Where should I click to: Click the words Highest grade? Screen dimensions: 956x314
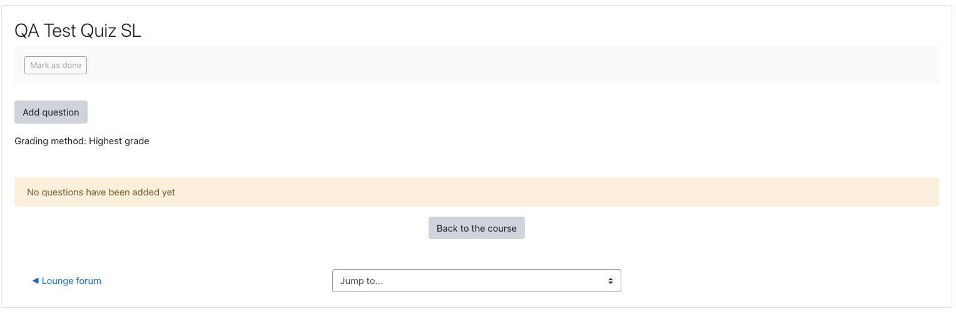pyautogui.click(x=119, y=141)
